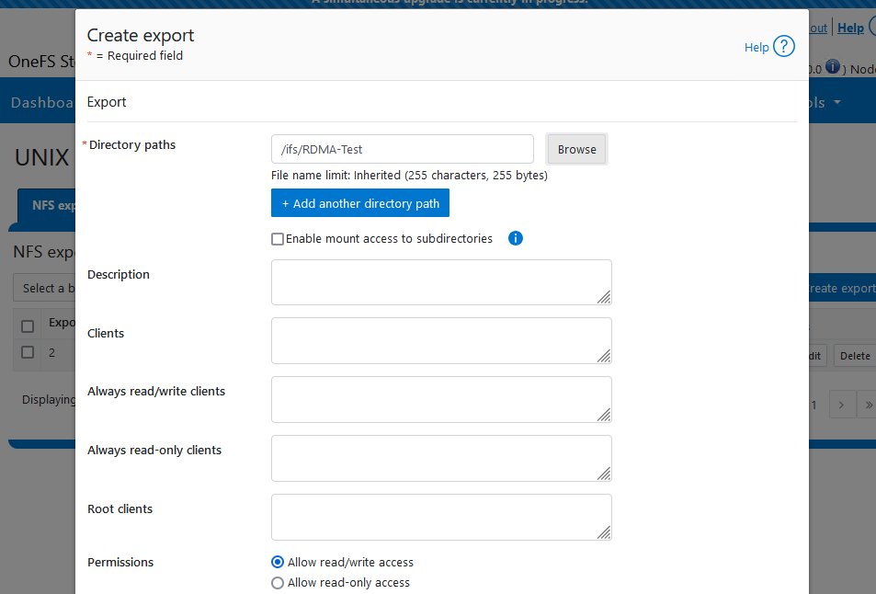Jump to last page with double-arrow
The height and width of the screenshot is (594, 876).
(x=868, y=405)
